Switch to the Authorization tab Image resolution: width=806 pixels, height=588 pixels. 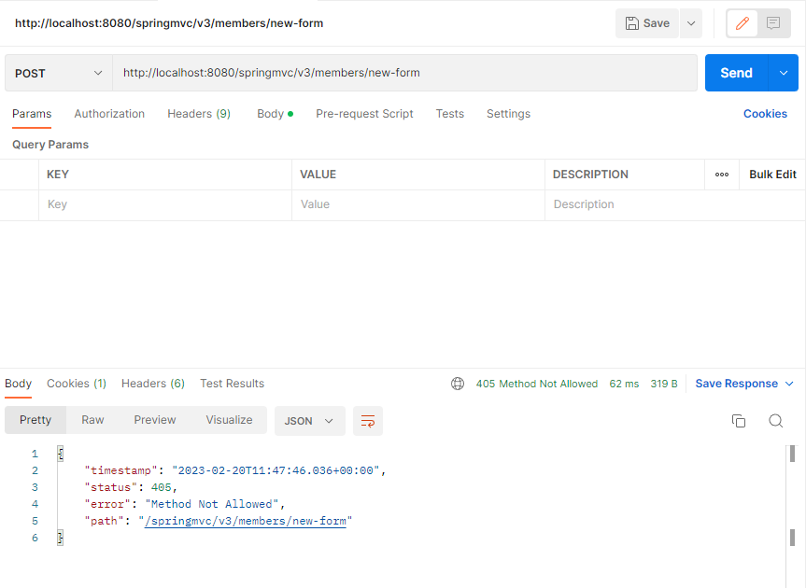point(109,114)
